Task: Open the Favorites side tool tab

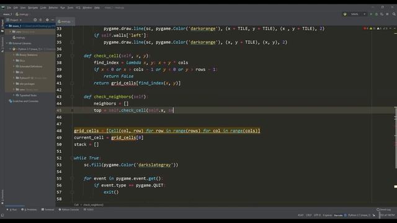Action: click(x=2, y=197)
